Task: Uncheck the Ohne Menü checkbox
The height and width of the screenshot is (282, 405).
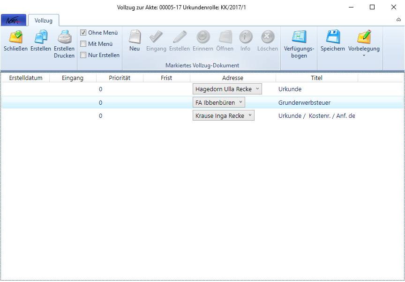Action: pos(83,33)
